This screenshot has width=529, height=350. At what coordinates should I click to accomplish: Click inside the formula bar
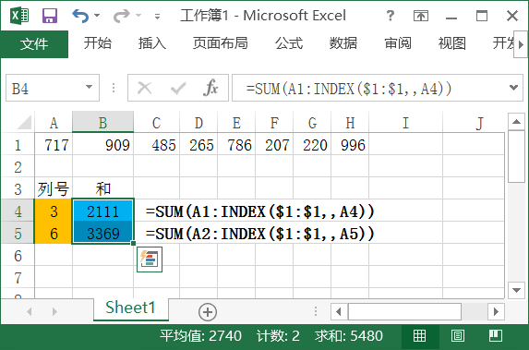[369, 88]
